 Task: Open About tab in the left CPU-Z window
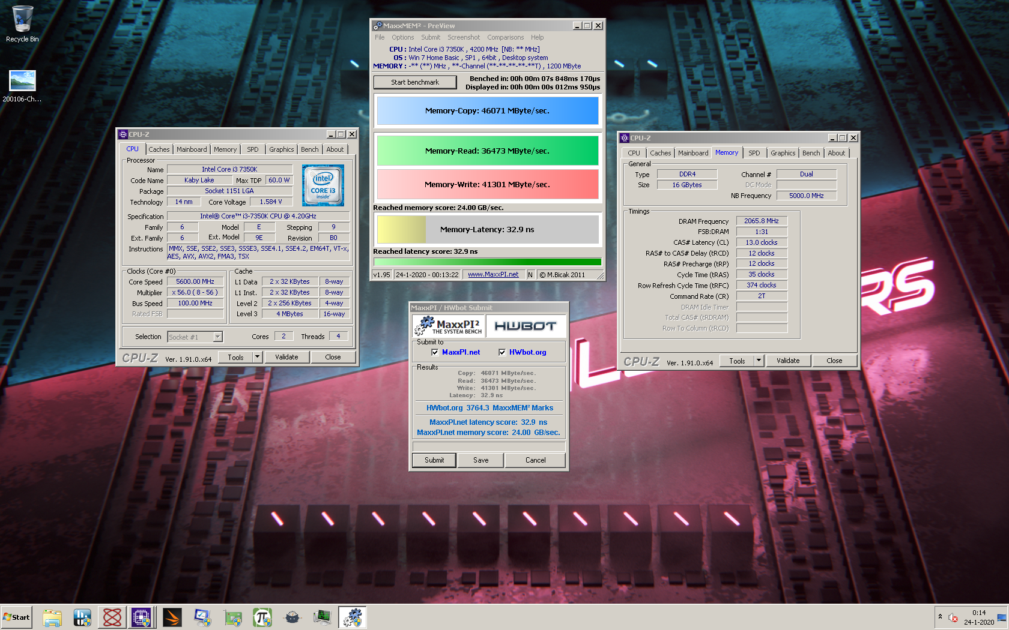(335, 149)
